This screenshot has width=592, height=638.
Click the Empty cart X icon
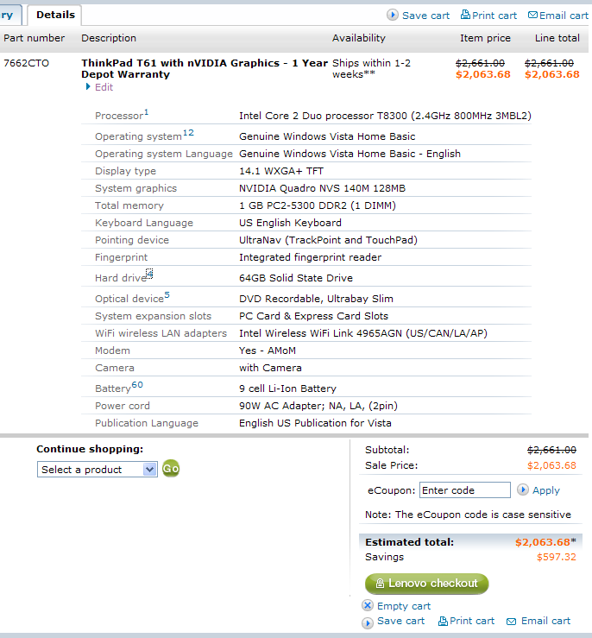click(x=368, y=606)
